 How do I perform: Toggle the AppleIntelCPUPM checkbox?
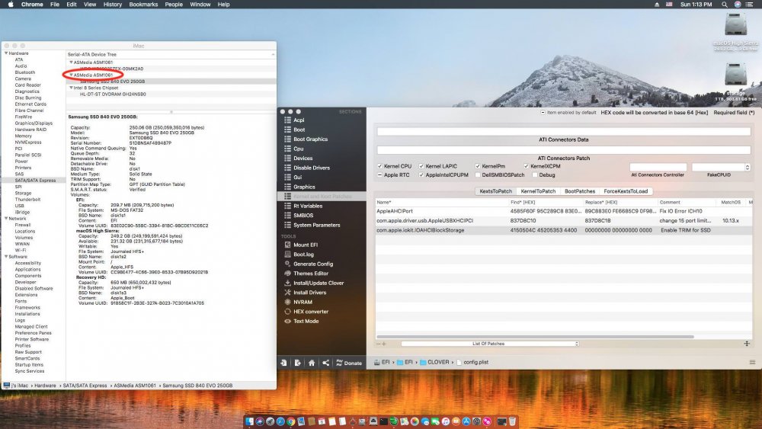(421, 175)
